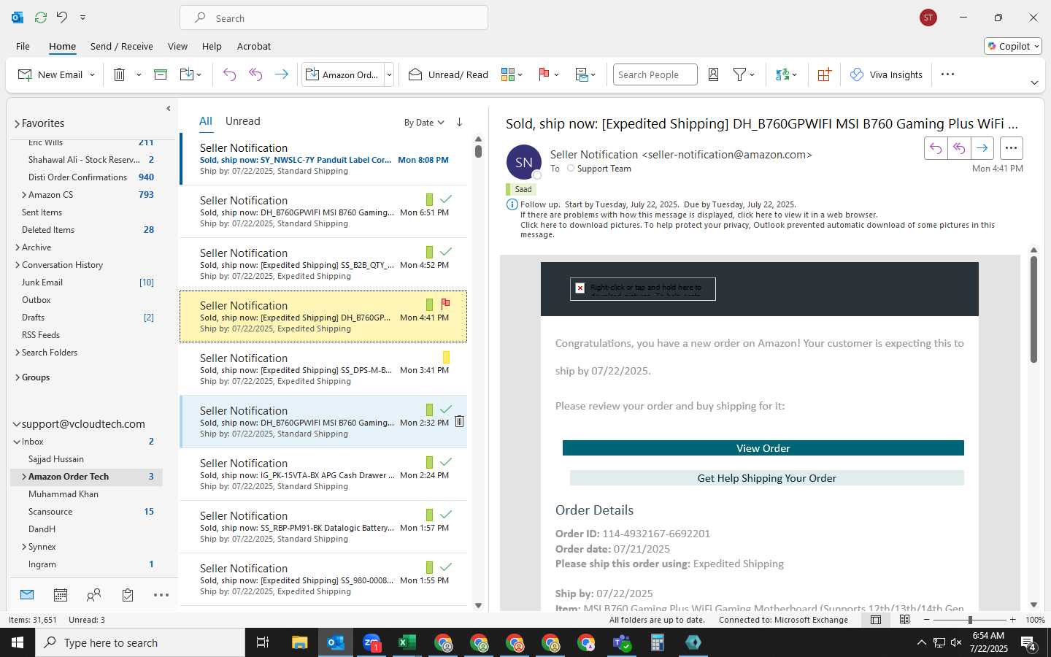Click Get Help Shipping Your Order

tap(766, 478)
